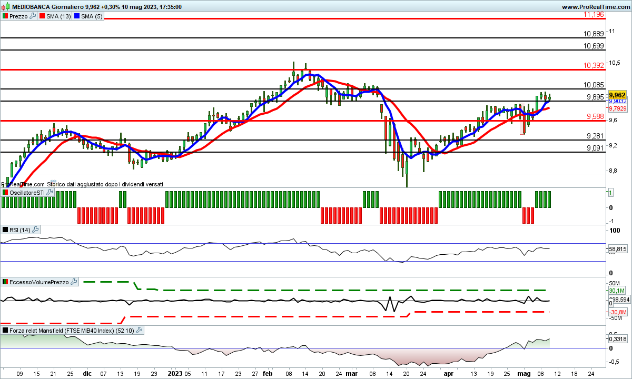Click the Forza relat Mansfield color swatch

(x=5, y=331)
